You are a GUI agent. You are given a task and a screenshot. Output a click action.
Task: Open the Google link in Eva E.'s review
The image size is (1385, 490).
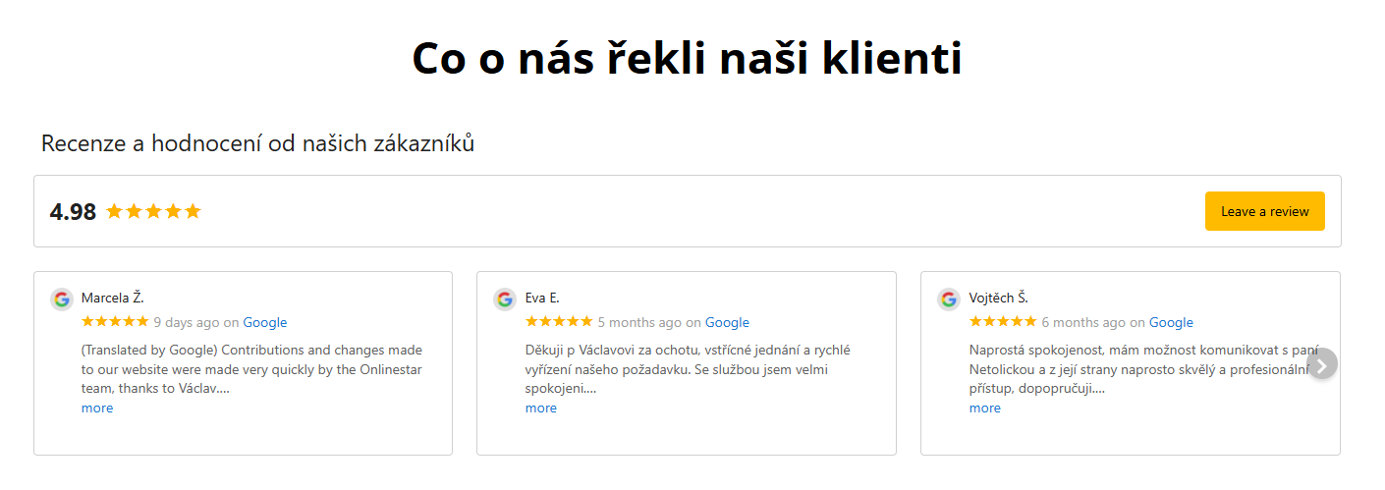(x=727, y=322)
